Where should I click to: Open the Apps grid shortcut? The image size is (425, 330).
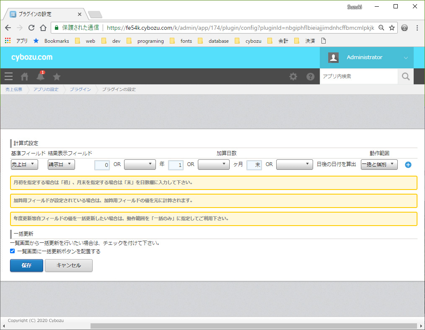[8, 41]
